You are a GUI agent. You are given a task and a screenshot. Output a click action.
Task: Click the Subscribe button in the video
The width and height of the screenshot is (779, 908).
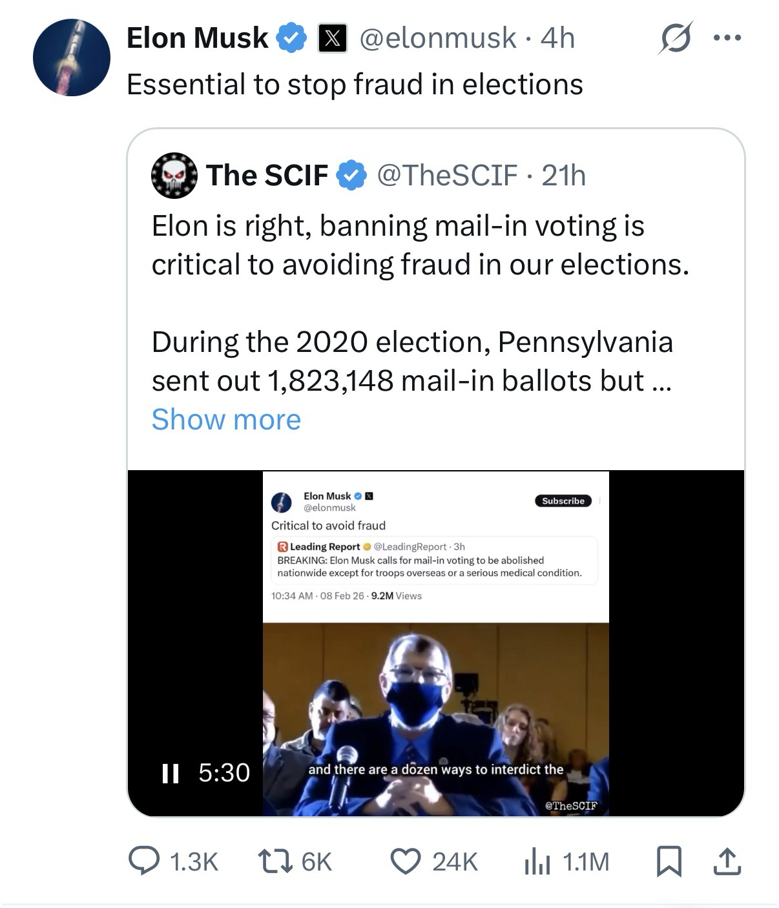pos(563,501)
